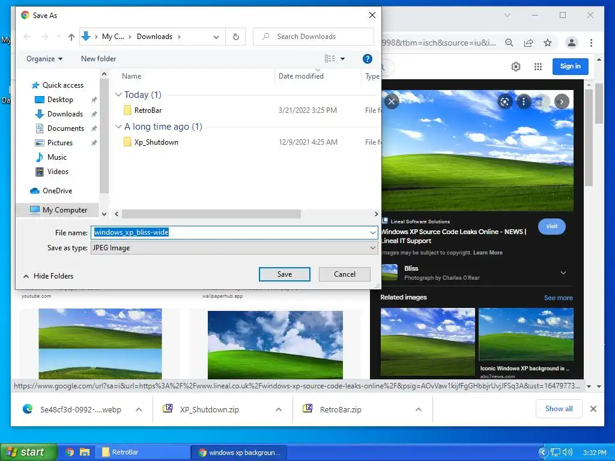Close the Save As dialog
Image resolution: width=615 pixels, height=461 pixels.
tap(372, 15)
